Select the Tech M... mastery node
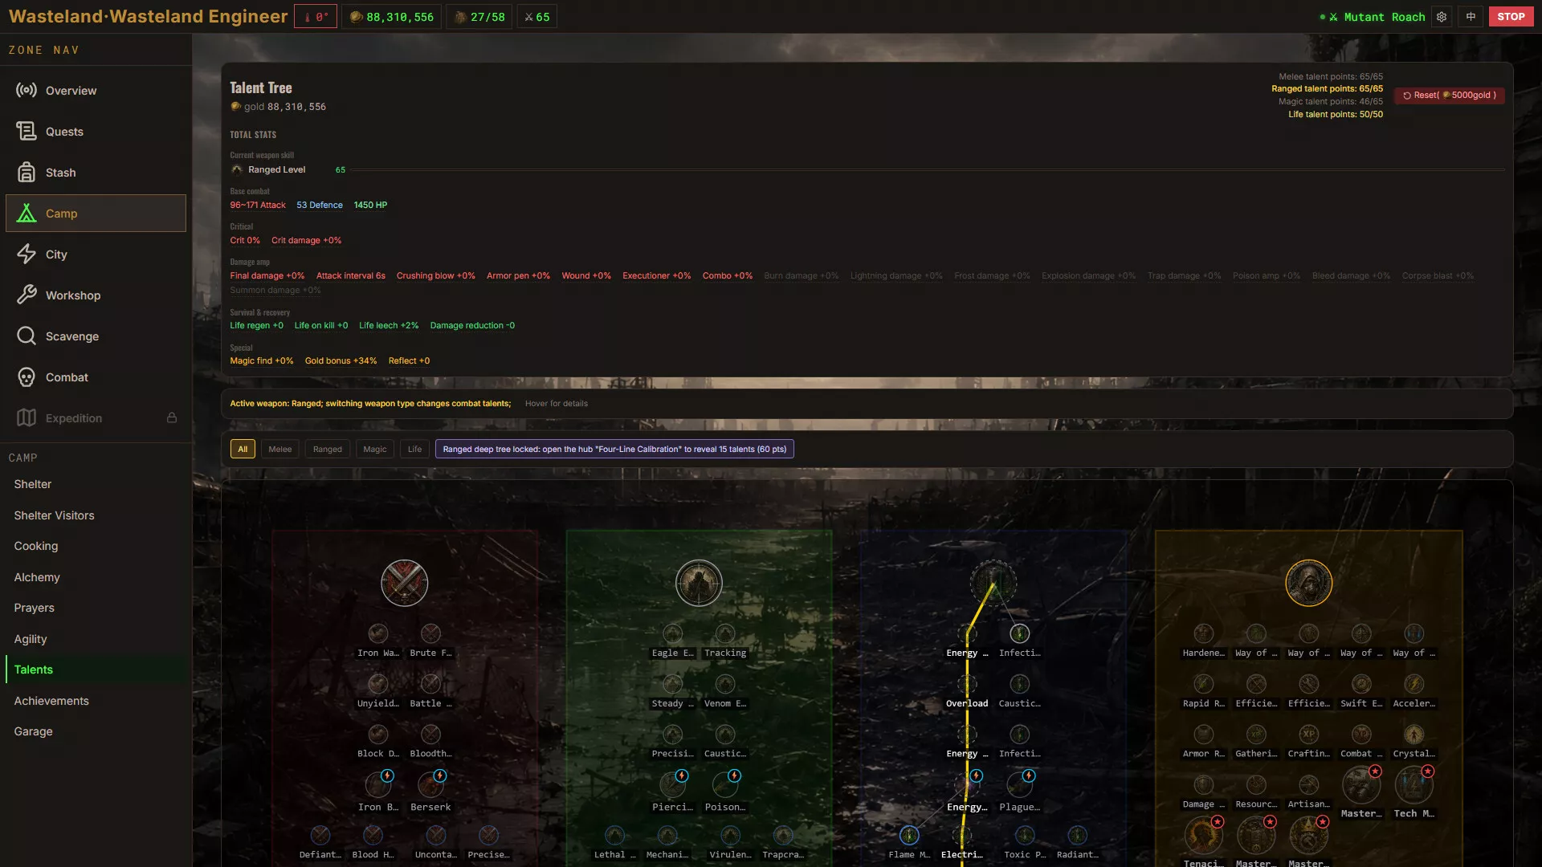The image size is (1542, 867). [x=1413, y=785]
